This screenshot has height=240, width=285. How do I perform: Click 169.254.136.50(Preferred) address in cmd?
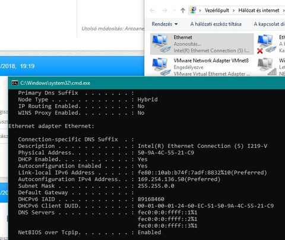click(179, 179)
